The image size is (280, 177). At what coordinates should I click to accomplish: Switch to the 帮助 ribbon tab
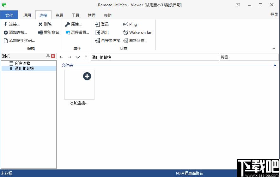(108, 15)
